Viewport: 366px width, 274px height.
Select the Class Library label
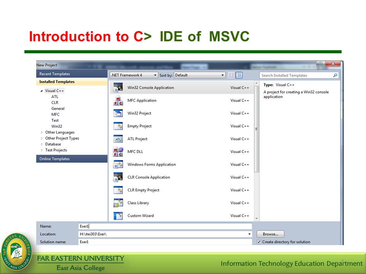[x=138, y=203]
